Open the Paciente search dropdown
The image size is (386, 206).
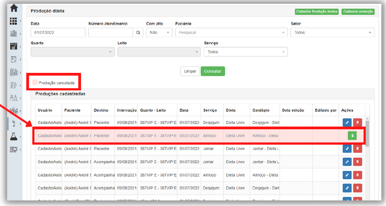232,32
